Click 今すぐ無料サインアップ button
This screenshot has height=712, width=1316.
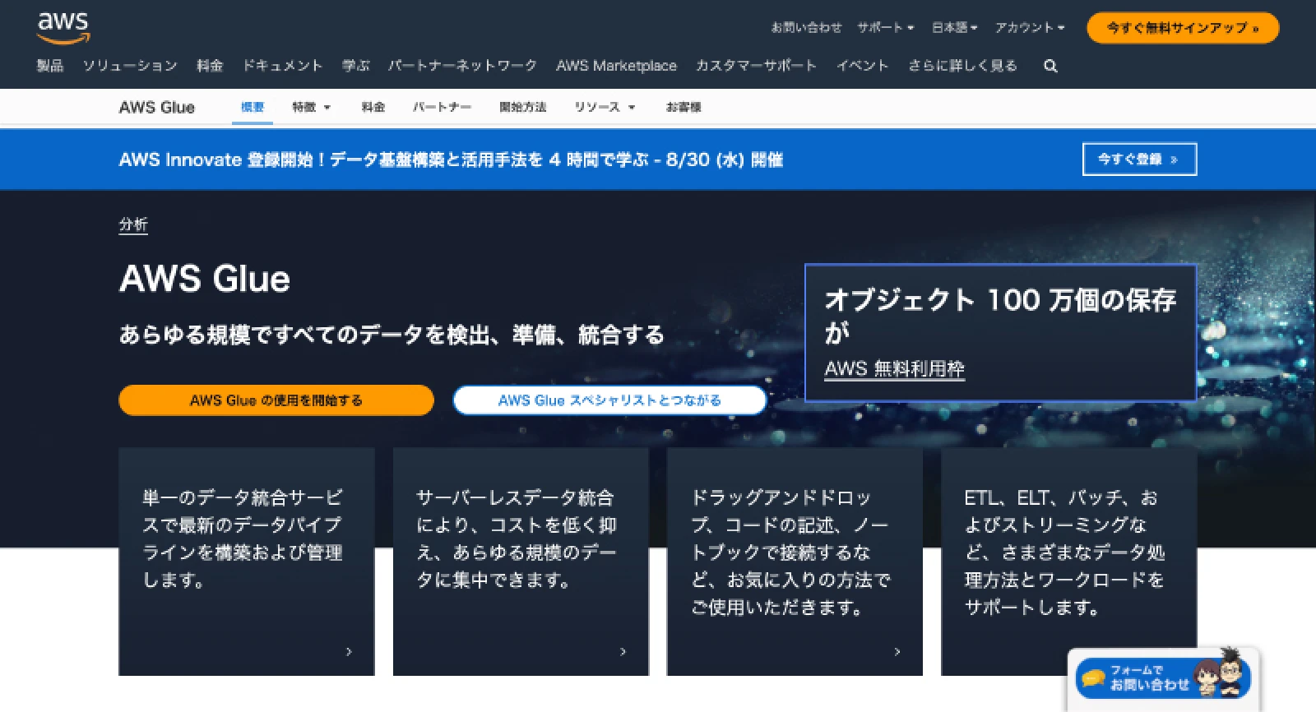[x=1183, y=27]
